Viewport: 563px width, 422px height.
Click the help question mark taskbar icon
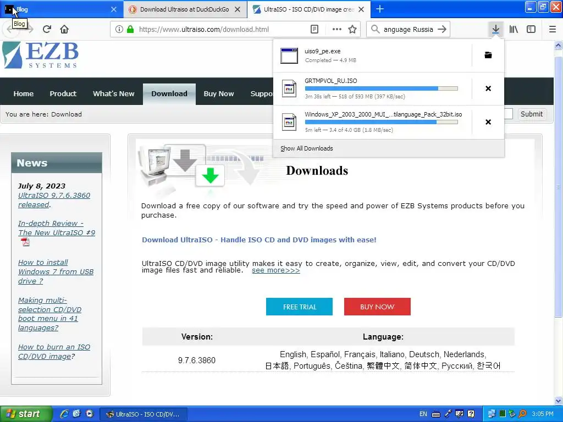(471, 414)
